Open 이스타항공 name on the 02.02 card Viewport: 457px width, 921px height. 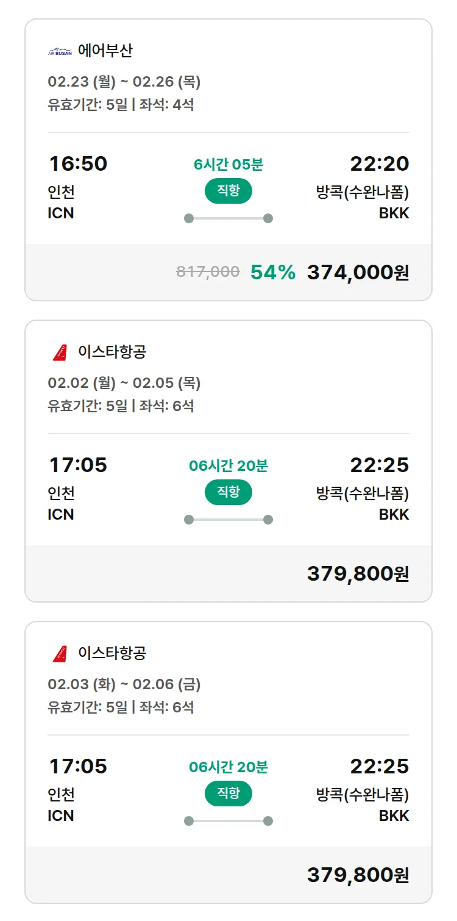coord(112,352)
